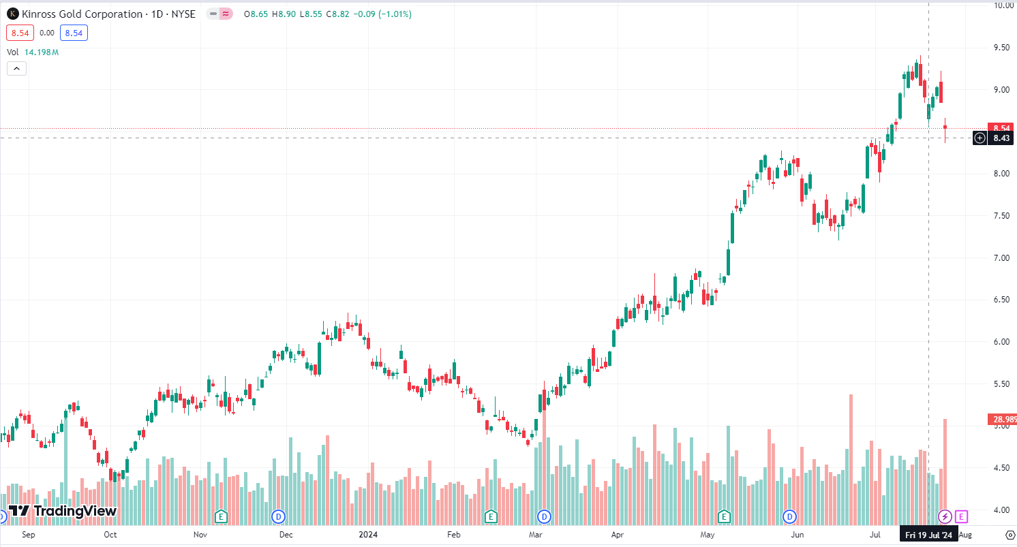Click the TradingView logo
Screen dimensions: 1017x547
pos(62,511)
